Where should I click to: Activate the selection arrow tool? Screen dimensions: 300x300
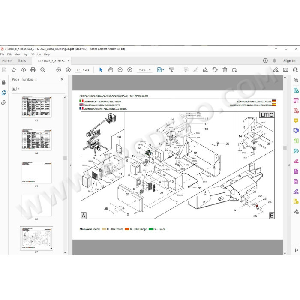pyautogui.click(x=101, y=70)
